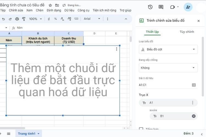Click the B1 label chip
The height and width of the screenshot is (137, 206).
(x=174, y=116)
